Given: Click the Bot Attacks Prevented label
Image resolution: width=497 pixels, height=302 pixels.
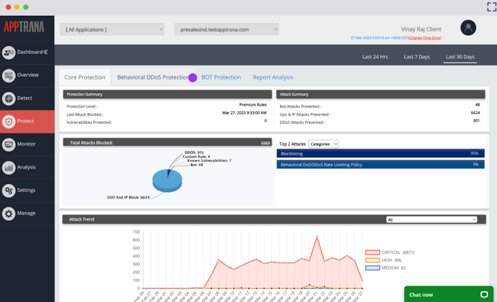Looking at the screenshot, I should point(300,107).
